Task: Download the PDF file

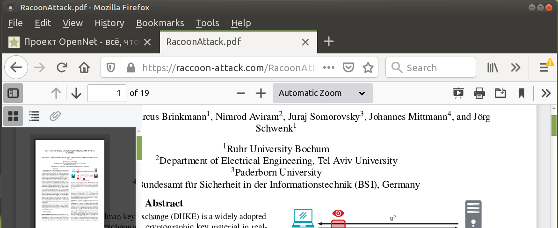Action: click(500, 93)
